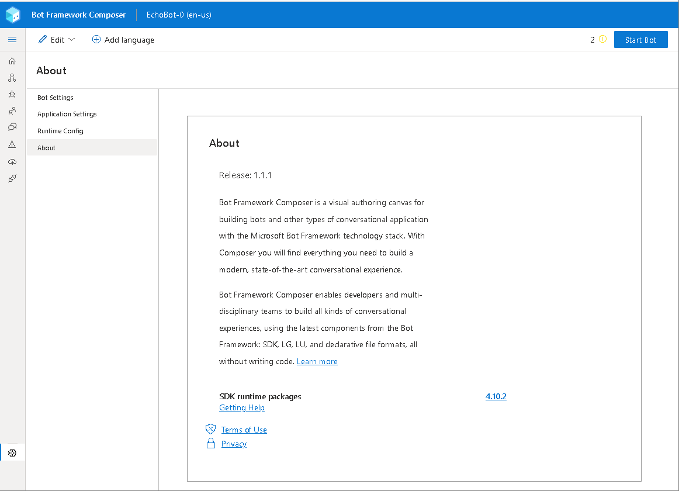Open Bot Responses via the robot icon
Image resolution: width=679 pixels, height=491 pixels.
12,94
